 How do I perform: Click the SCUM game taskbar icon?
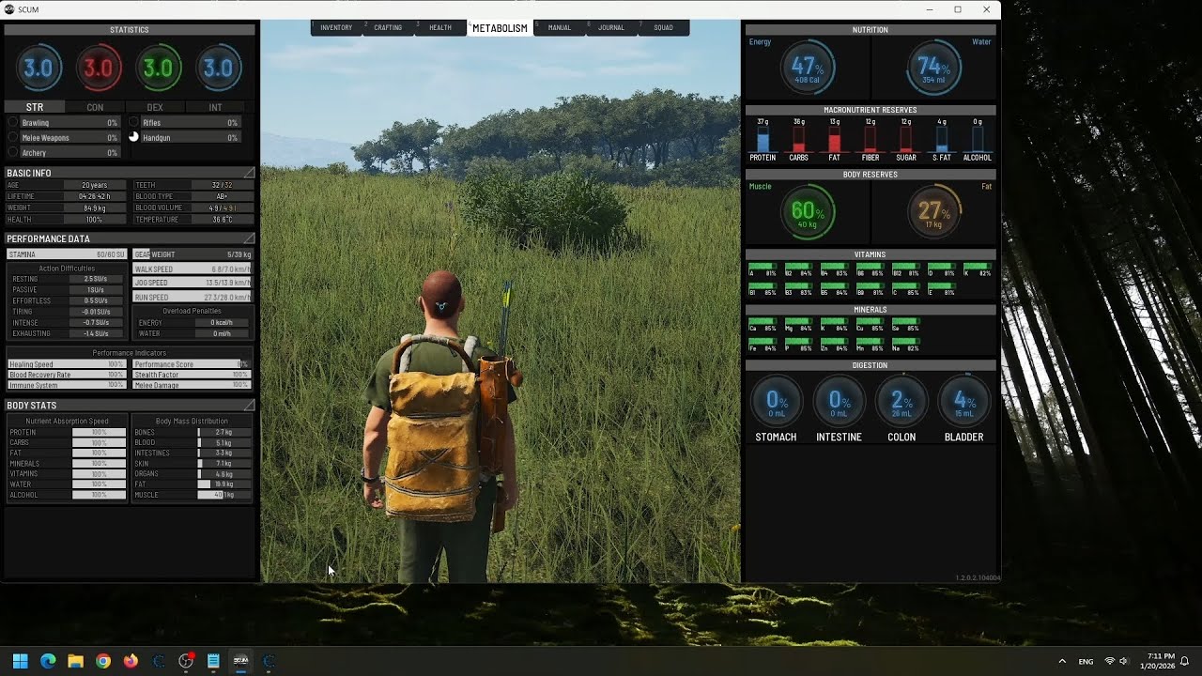(241, 661)
